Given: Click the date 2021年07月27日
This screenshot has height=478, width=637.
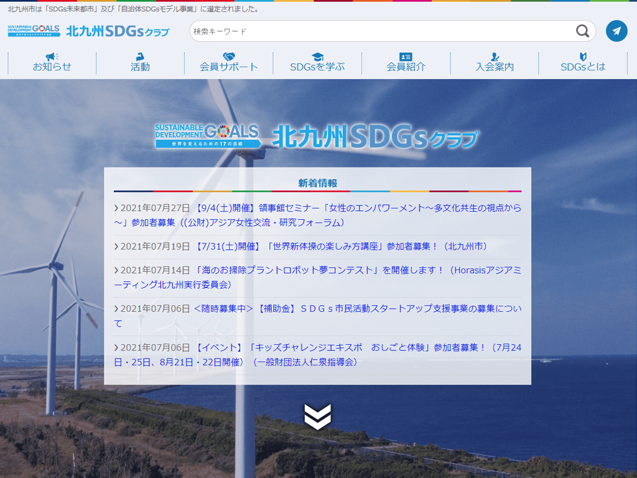Looking at the screenshot, I should click(155, 208).
